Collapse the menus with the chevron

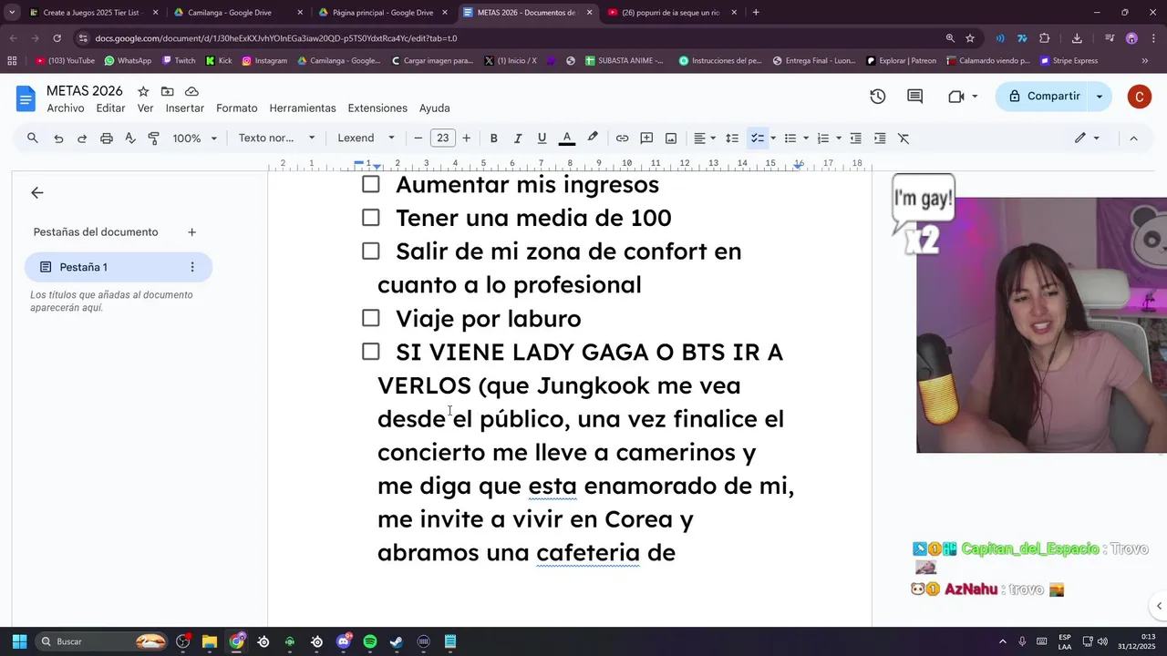1133,138
